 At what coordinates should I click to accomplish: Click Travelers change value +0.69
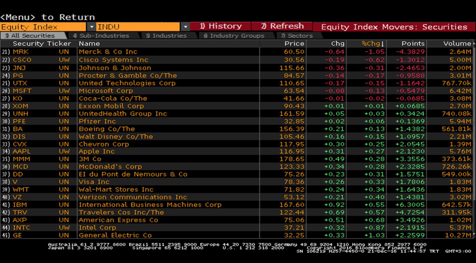pyautogui.click(x=334, y=212)
